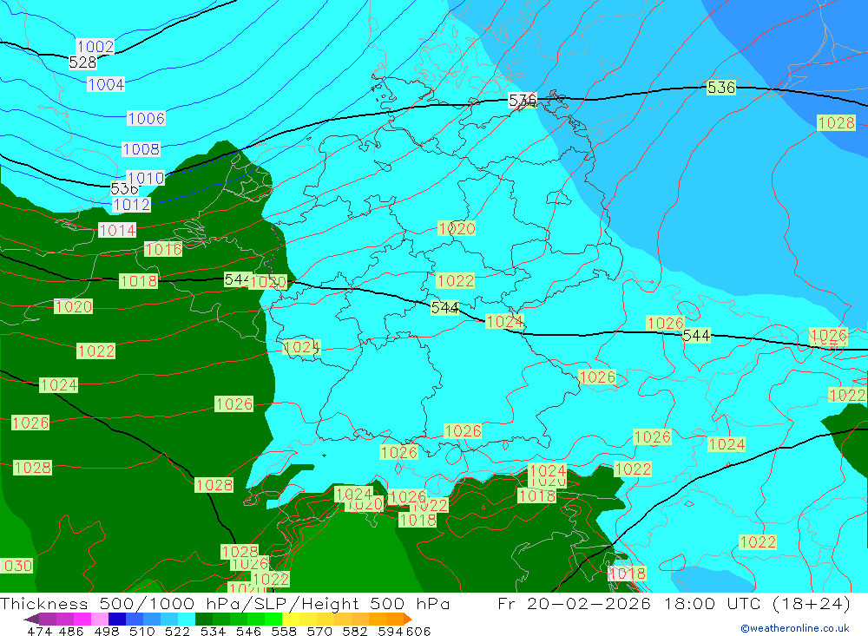The image size is (868, 636).
Task: Pick the bright yellow legend swatch
Action: [x=291, y=619]
